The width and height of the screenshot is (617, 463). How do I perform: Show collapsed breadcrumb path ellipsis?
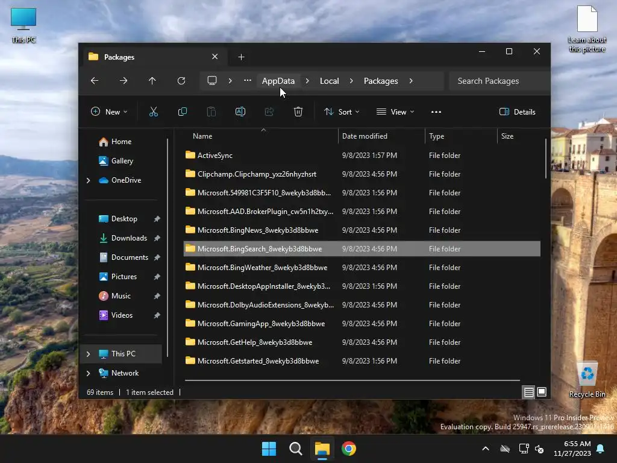point(248,81)
